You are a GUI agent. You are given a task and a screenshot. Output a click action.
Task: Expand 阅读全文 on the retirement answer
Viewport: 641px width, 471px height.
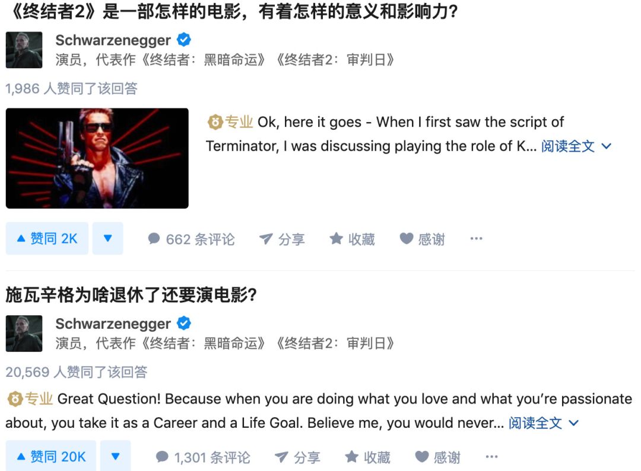[544, 423]
